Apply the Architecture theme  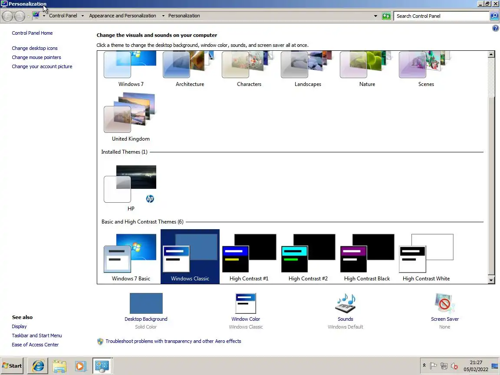pyautogui.click(x=190, y=69)
